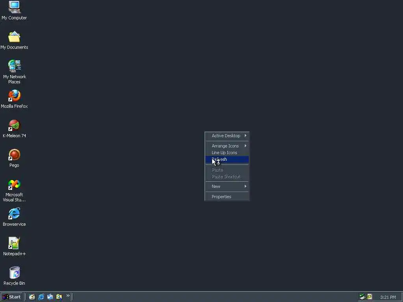Click the folder search quick launch icon

click(59, 297)
